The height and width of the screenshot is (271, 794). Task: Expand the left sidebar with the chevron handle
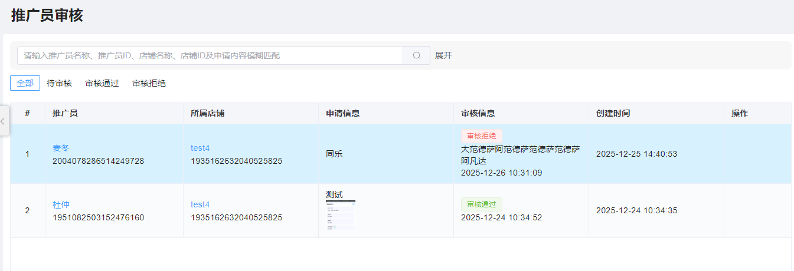3,121
